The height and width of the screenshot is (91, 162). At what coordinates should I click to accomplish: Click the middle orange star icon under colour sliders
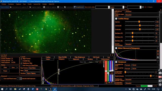pyautogui.click(x=109, y=83)
